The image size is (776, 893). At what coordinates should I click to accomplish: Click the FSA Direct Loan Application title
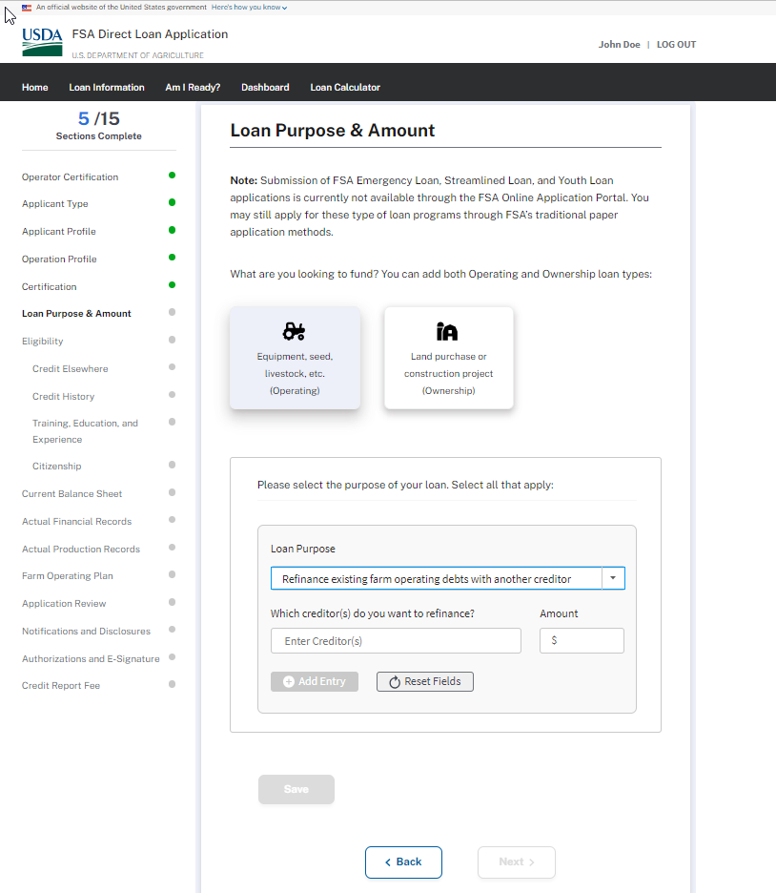[150, 34]
